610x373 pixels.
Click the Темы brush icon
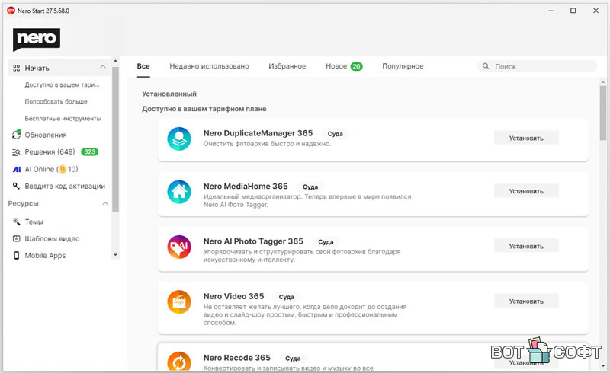[x=16, y=222]
